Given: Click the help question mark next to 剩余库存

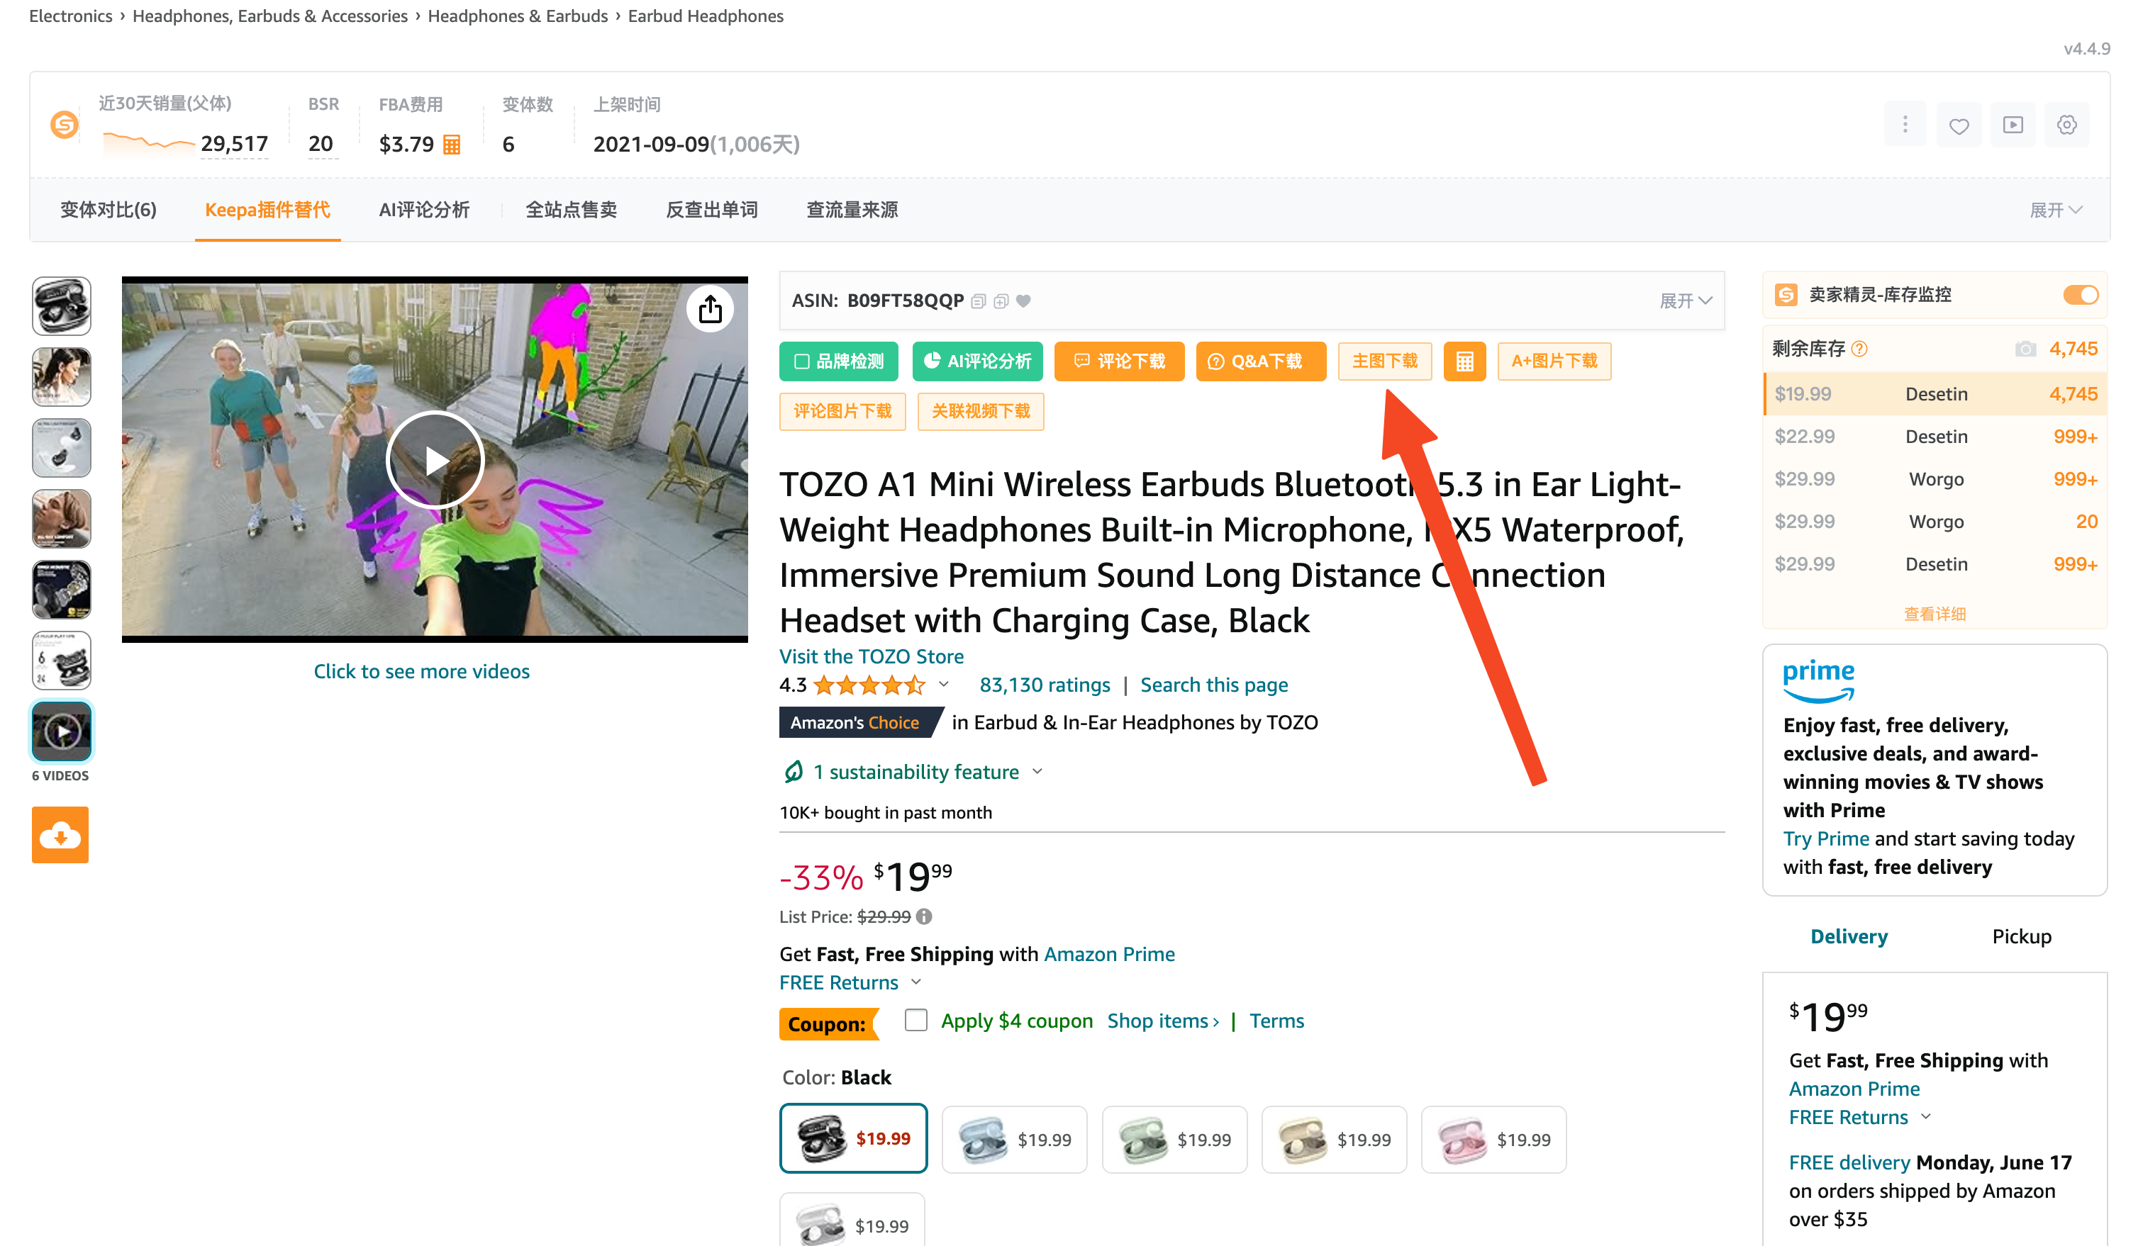Looking at the screenshot, I should [1860, 349].
